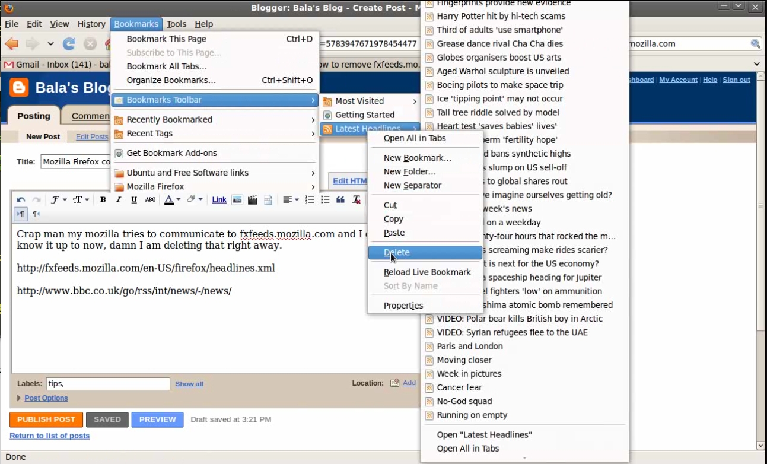Create a bulleted list in the editor
This screenshot has height=464, width=767.
325,200
